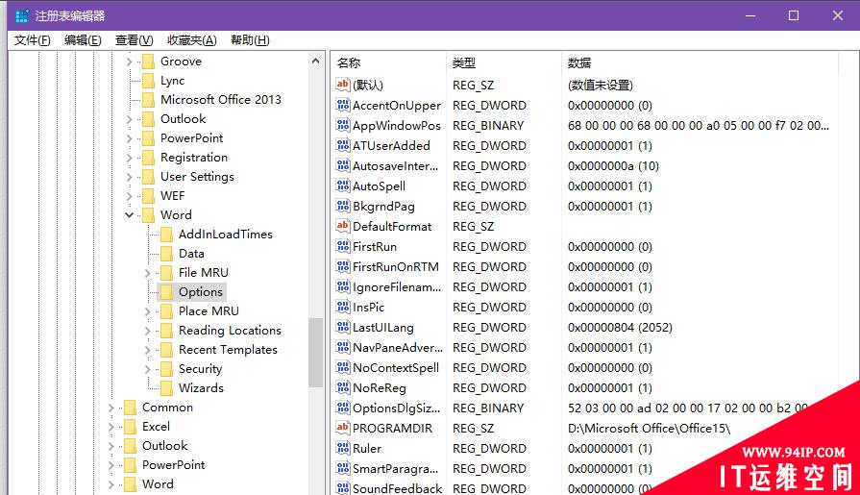This screenshot has width=860, height=495.
Task: Select the FirstRunOnRTM value icon
Action: (343, 266)
